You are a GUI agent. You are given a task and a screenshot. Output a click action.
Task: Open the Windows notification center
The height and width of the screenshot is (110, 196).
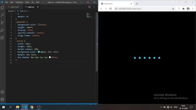coord(191,107)
